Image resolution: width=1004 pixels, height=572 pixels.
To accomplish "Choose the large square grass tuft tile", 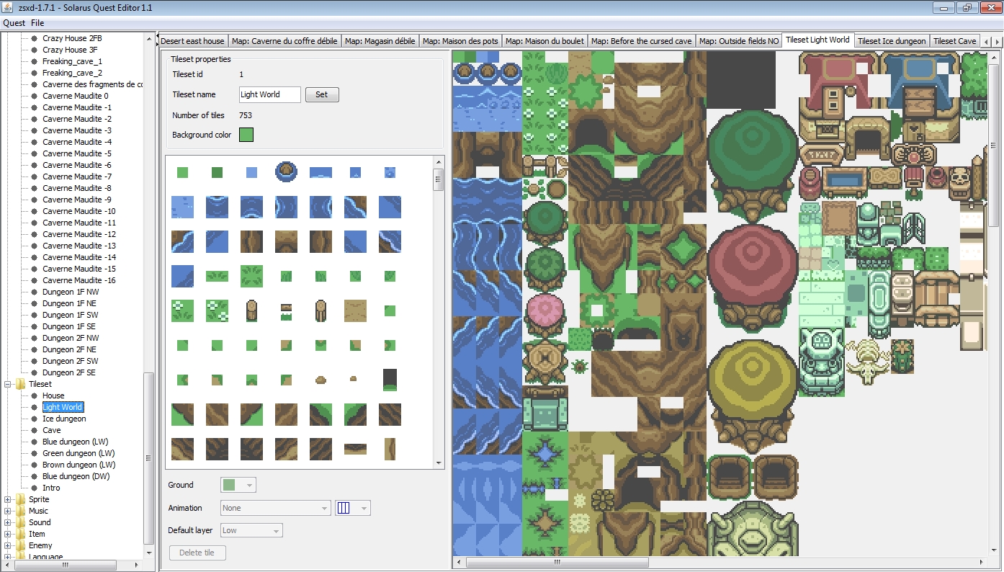I will tap(251, 276).
